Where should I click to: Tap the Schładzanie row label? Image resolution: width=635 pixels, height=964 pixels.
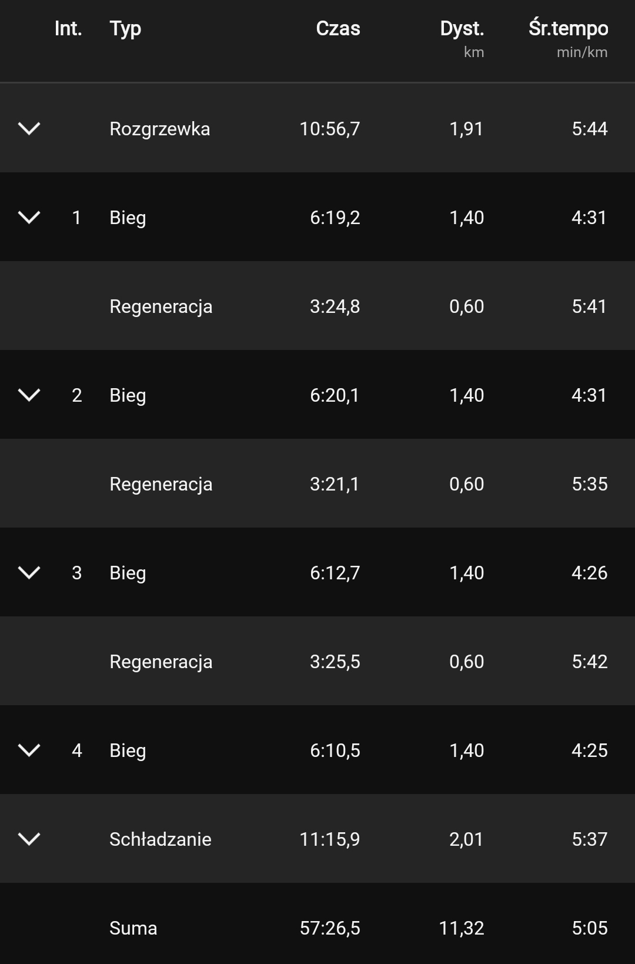coord(160,839)
